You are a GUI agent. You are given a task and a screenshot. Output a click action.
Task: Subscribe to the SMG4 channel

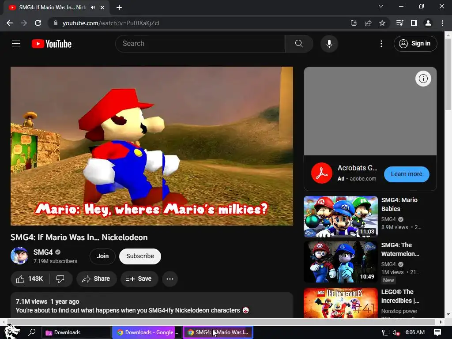coord(140,256)
